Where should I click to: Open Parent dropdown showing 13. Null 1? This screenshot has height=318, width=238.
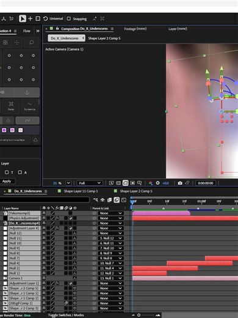[x=111, y=278]
